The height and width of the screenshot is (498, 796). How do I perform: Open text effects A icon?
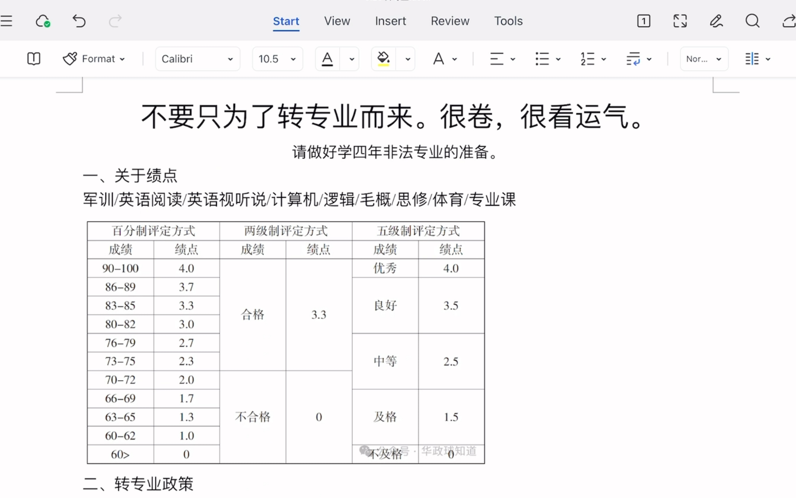438,59
